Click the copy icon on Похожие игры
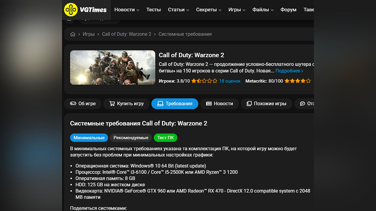The width and height of the screenshot is (376, 211). (x=249, y=103)
